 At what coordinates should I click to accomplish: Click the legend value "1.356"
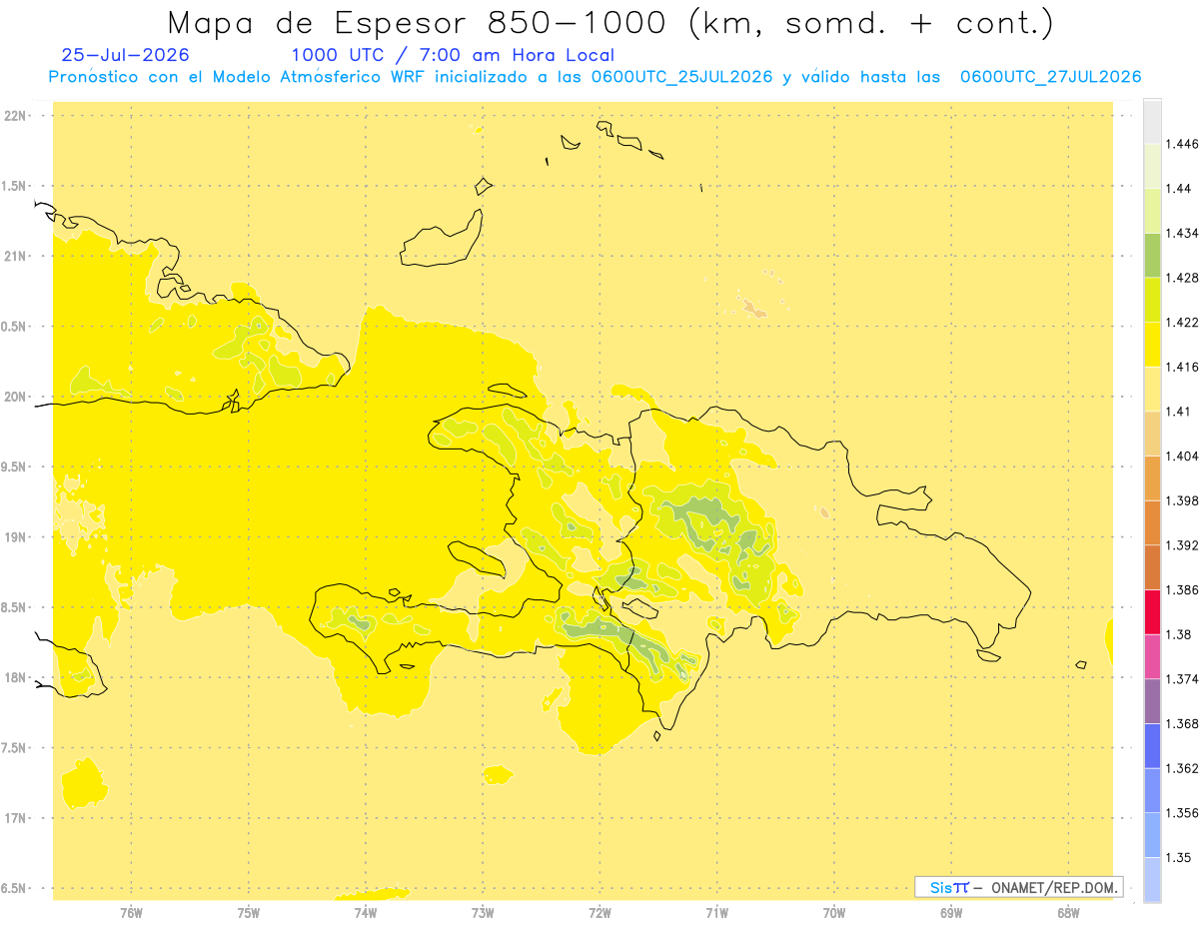(1183, 812)
